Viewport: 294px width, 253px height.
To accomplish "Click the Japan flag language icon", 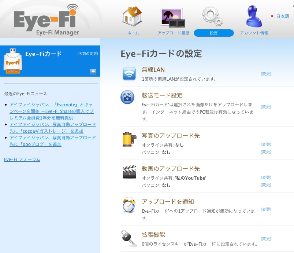I will (272, 16).
